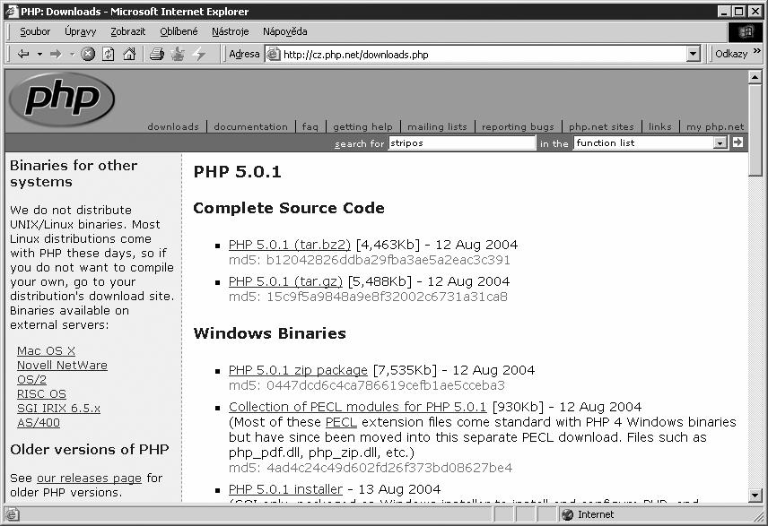Open the OS/2 binaries link
Image resolution: width=768 pixels, height=526 pixels.
pyautogui.click(x=31, y=380)
